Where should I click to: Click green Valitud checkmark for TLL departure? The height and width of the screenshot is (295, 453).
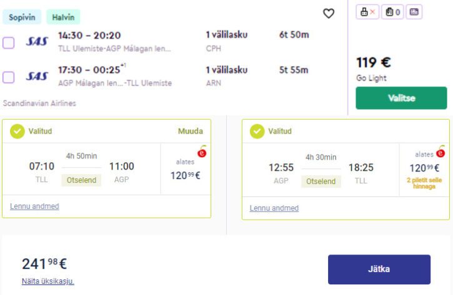pyautogui.click(x=17, y=131)
